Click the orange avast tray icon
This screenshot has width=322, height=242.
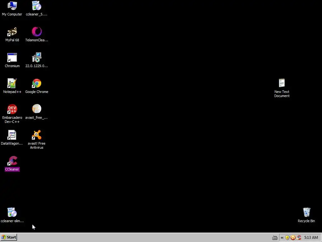(293, 238)
